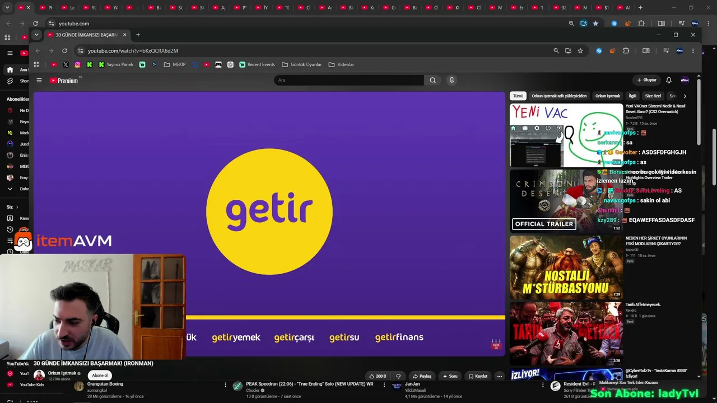This screenshot has height=403, width=717.
Task: Open the back window hamburger menu
Action: [x=10, y=53]
